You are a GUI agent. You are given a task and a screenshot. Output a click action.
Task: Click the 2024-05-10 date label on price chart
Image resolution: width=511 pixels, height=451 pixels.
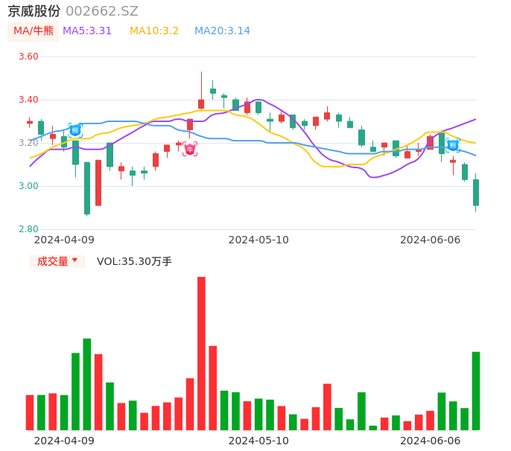(258, 240)
